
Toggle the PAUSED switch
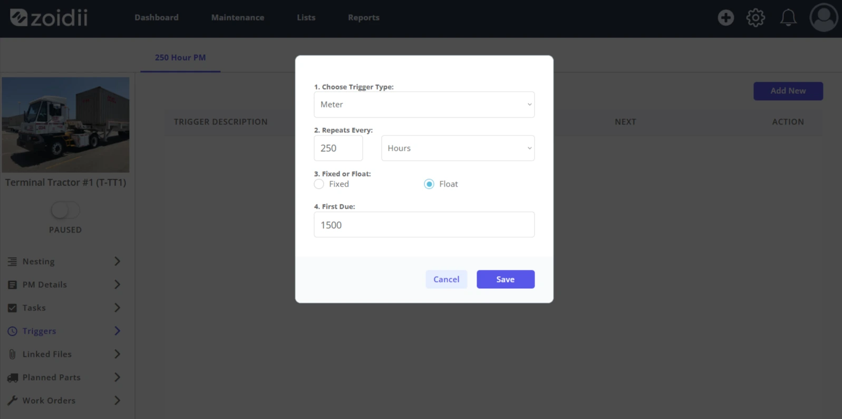click(x=65, y=210)
